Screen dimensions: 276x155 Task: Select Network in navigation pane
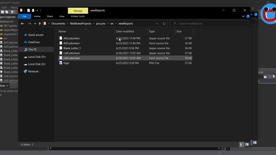pyautogui.click(x=33, y=71)
